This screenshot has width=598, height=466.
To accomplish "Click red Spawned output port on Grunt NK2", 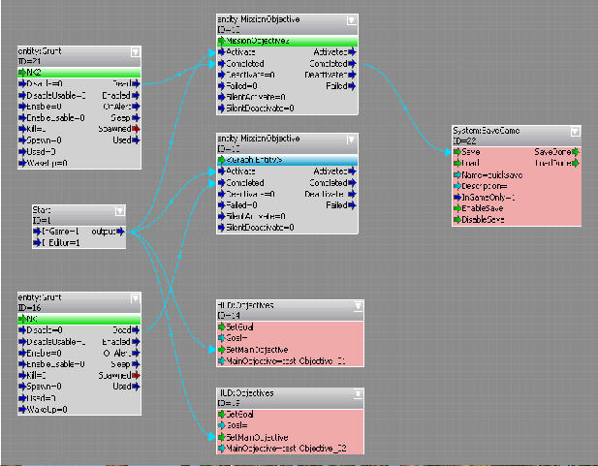I will tap(136, 129).
